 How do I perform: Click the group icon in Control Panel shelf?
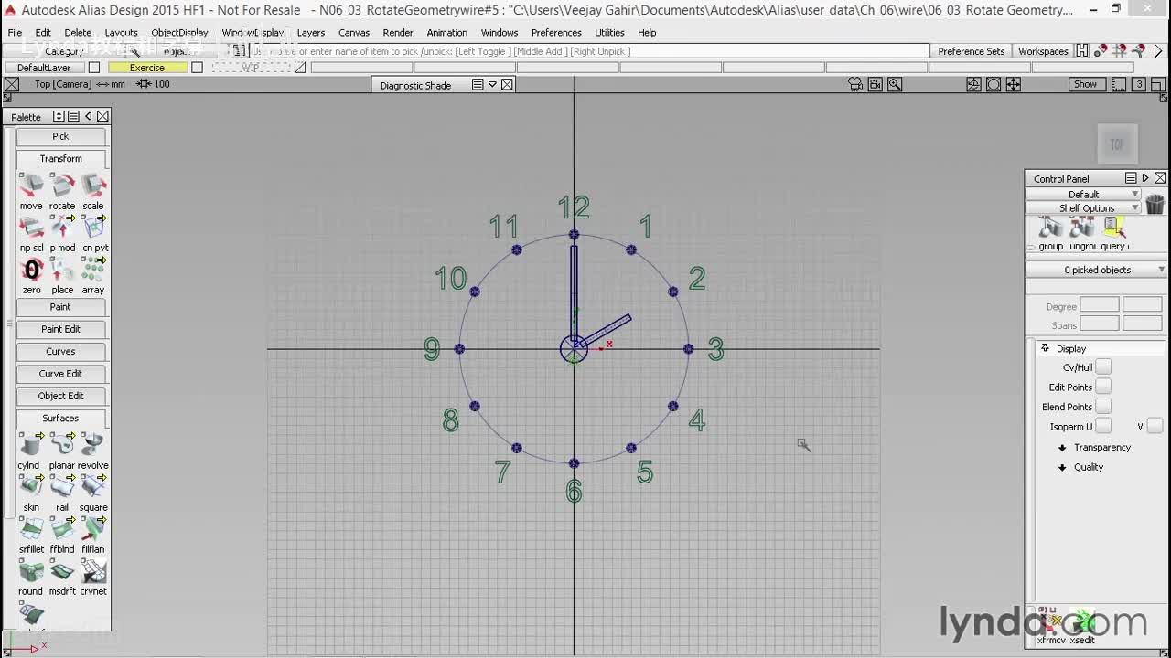coord(1050,228)
